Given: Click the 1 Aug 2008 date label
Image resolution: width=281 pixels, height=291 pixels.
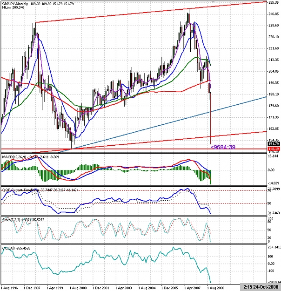Looking at the screenshot, I should tap(215, 288).
